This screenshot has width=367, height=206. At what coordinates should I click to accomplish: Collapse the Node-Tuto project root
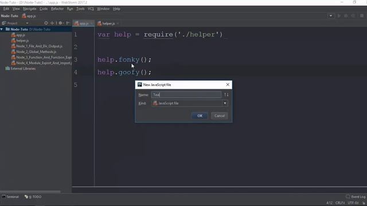[x=2, y=29]
